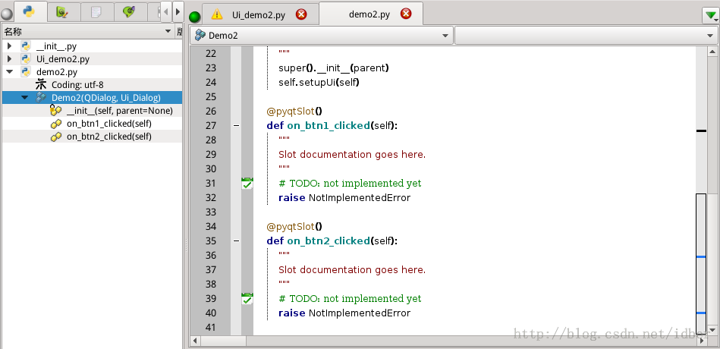This screenshot has height=349, width=720.
Task: Click the @pyqtSlot() decorator on line 34
Action: click(x=294, y=226)
